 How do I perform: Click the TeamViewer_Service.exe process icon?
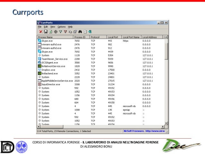[x=40, y=59]
